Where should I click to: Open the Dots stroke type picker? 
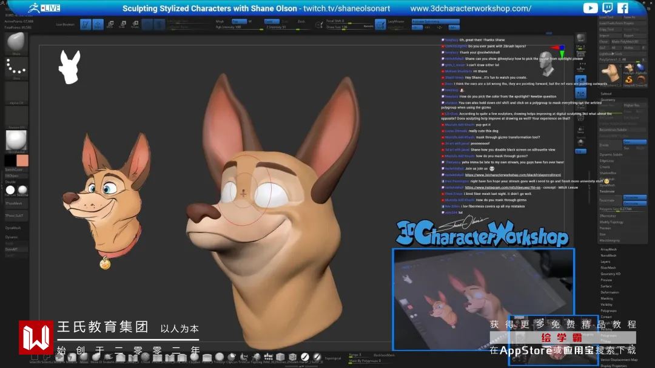point(16,68)
